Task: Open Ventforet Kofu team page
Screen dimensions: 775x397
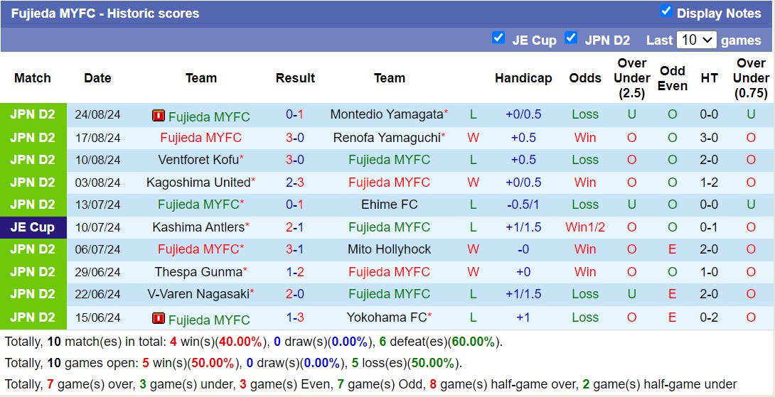Action: [198, 160]
